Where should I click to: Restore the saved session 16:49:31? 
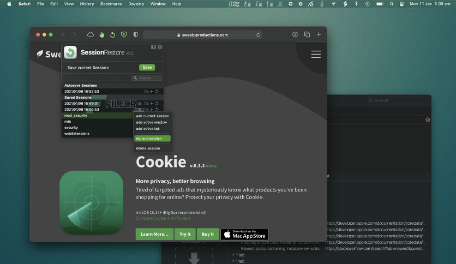[157, 104]
